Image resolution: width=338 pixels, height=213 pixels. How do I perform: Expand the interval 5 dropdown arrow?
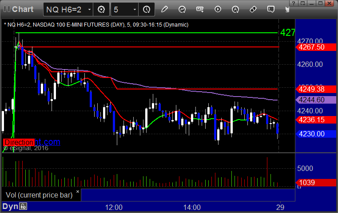(x=135, y=10)
